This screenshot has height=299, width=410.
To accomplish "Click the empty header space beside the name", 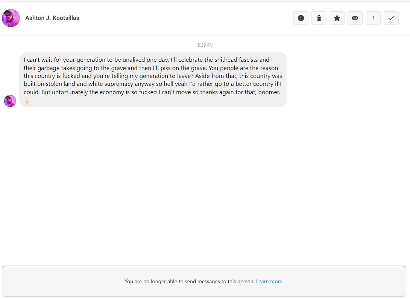I will [186, 18].
